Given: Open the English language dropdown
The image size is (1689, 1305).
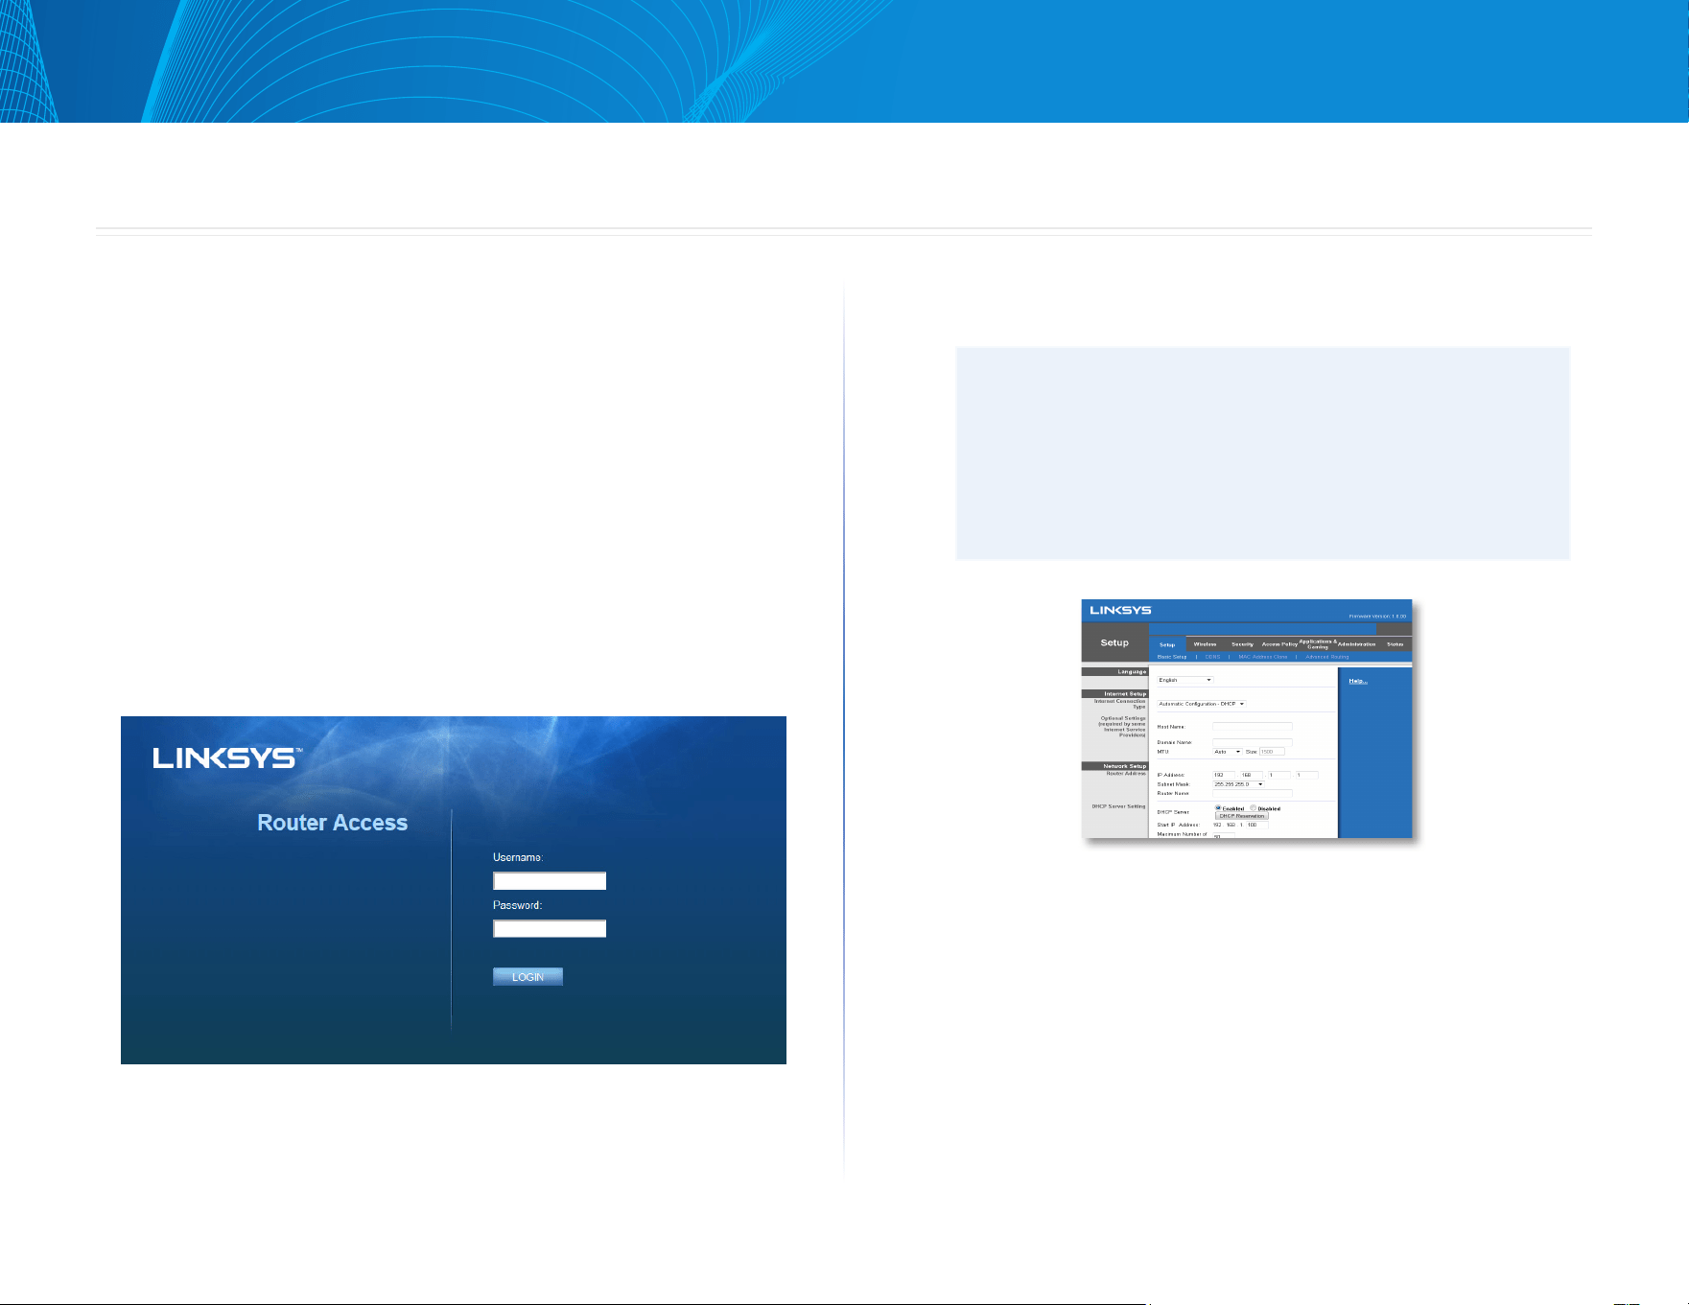Looking at the screenshot, I should point(1185,680).
